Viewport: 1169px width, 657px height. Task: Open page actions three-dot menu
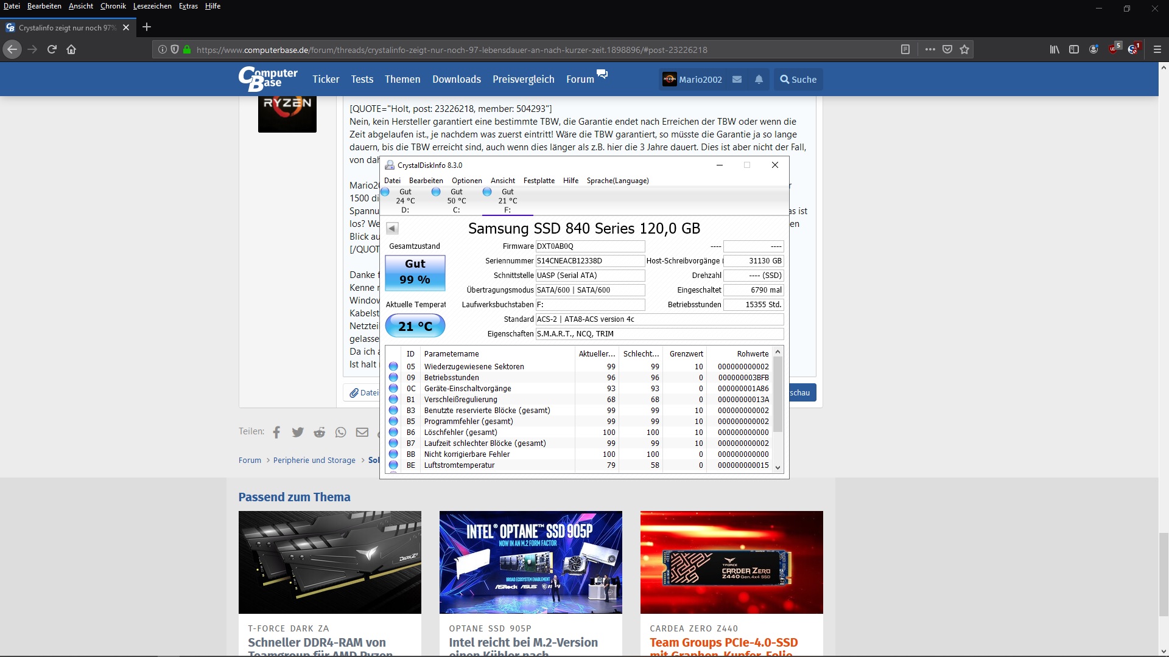pos(930,50)
